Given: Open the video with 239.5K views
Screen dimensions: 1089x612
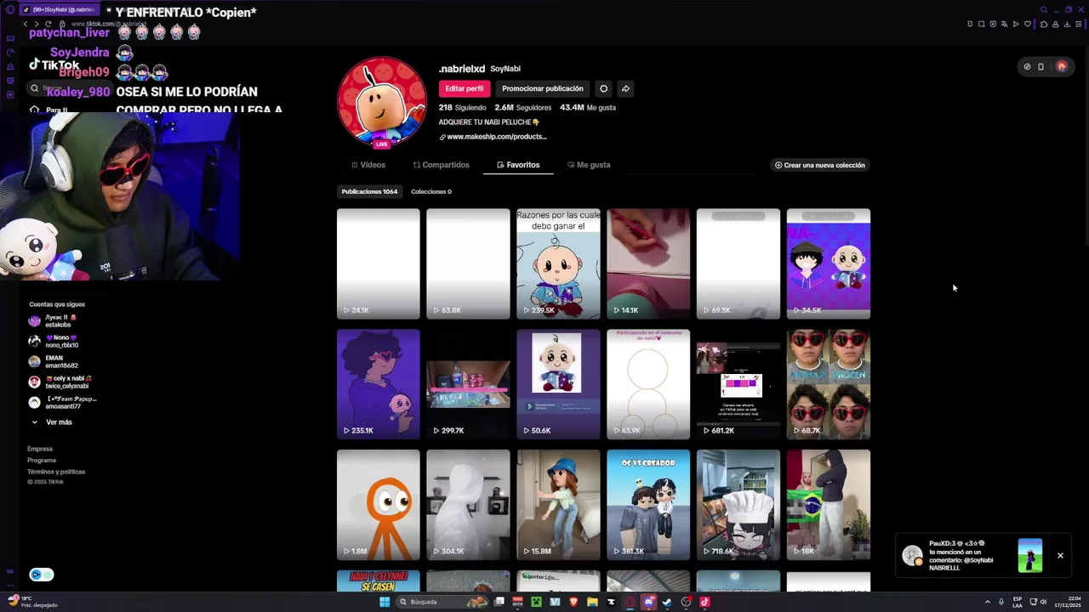Looking at the screenshot, I should point(558,263).
